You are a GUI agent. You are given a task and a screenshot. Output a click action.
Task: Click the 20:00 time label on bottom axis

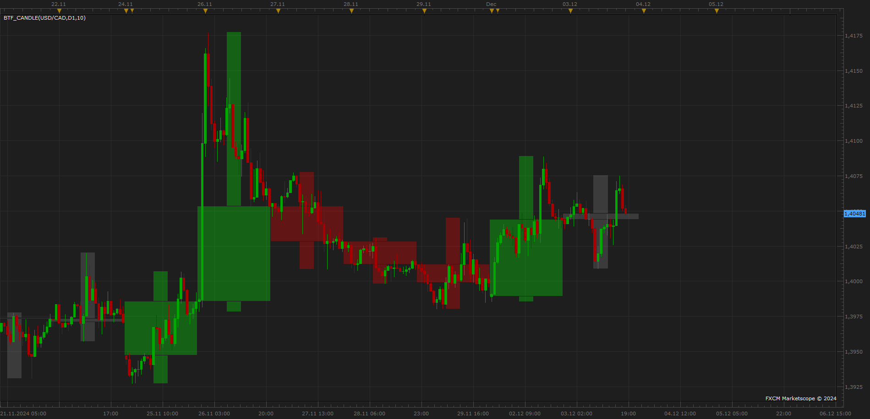[266, 414]
